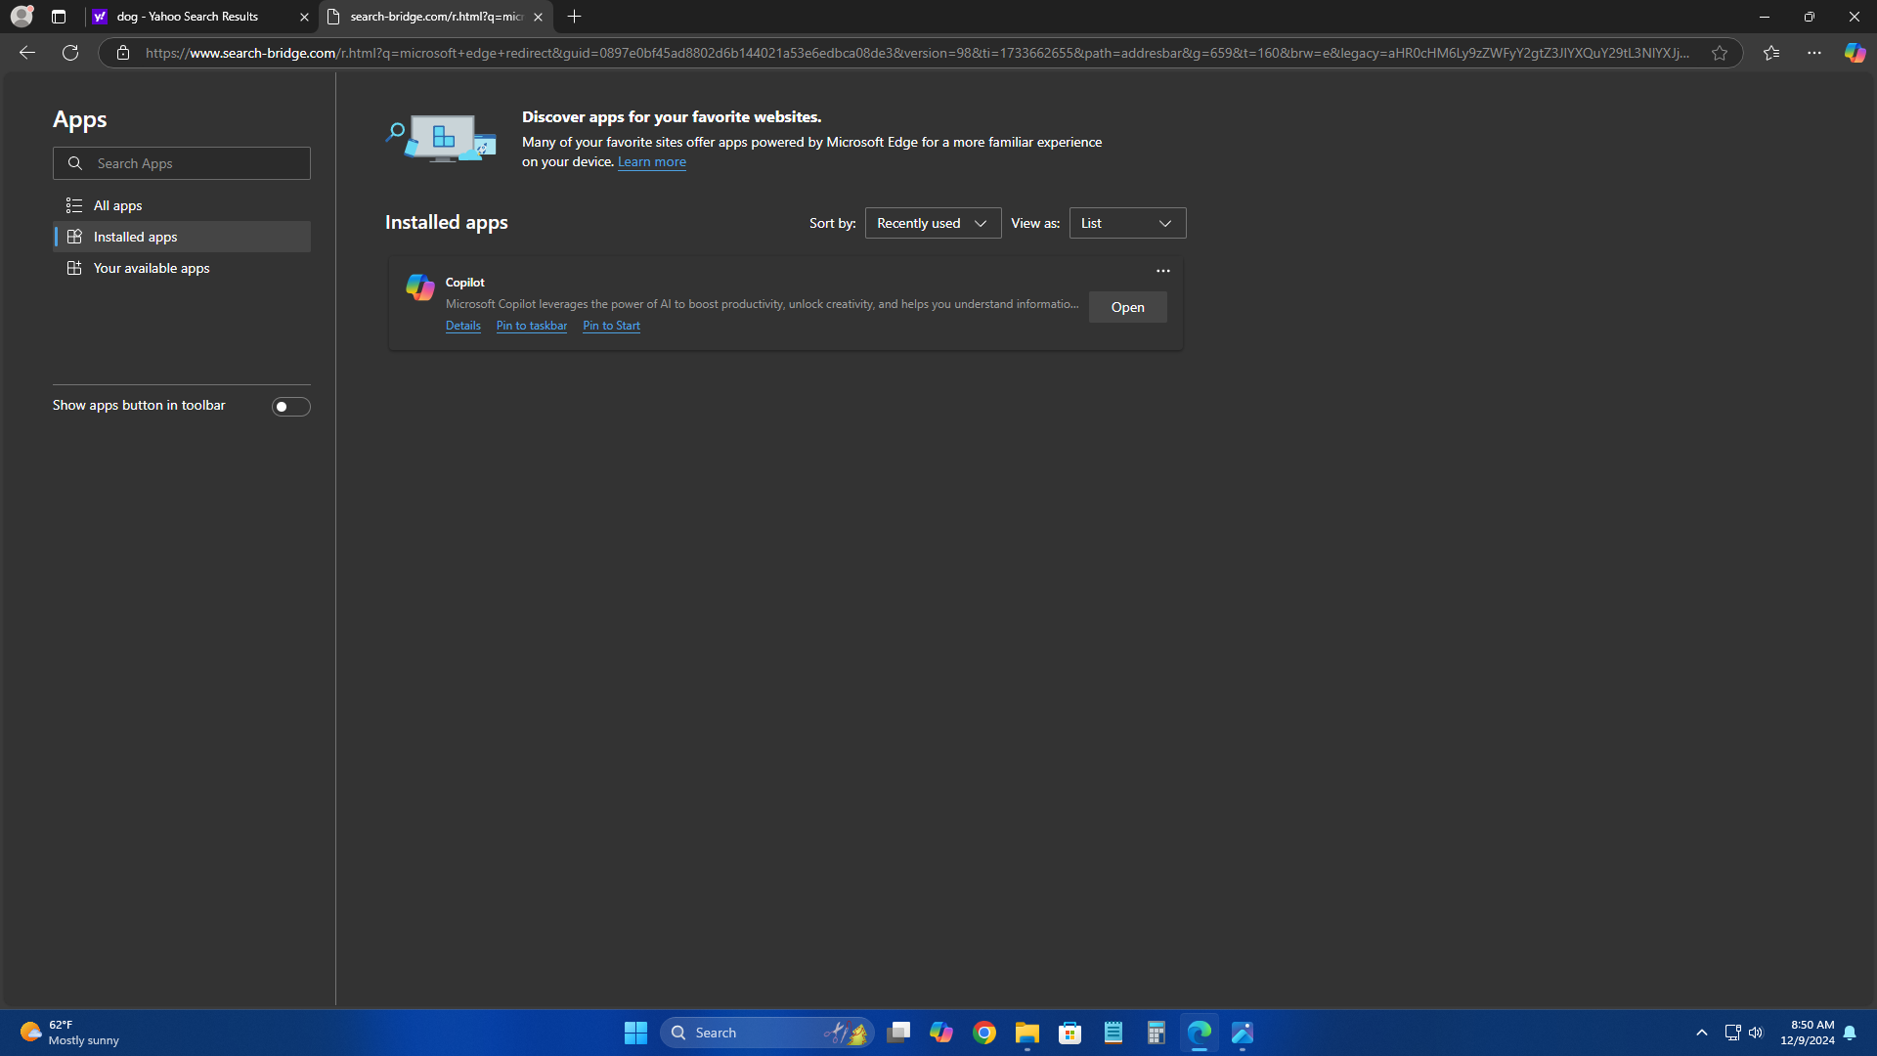Close the search-bridge.com tab
1877x1056 pixels.
tap(538, 17)
